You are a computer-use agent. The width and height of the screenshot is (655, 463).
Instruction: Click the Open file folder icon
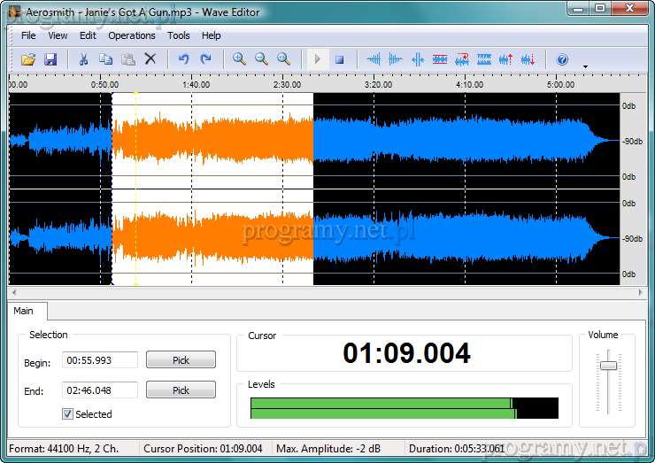(x=28, y=59)
